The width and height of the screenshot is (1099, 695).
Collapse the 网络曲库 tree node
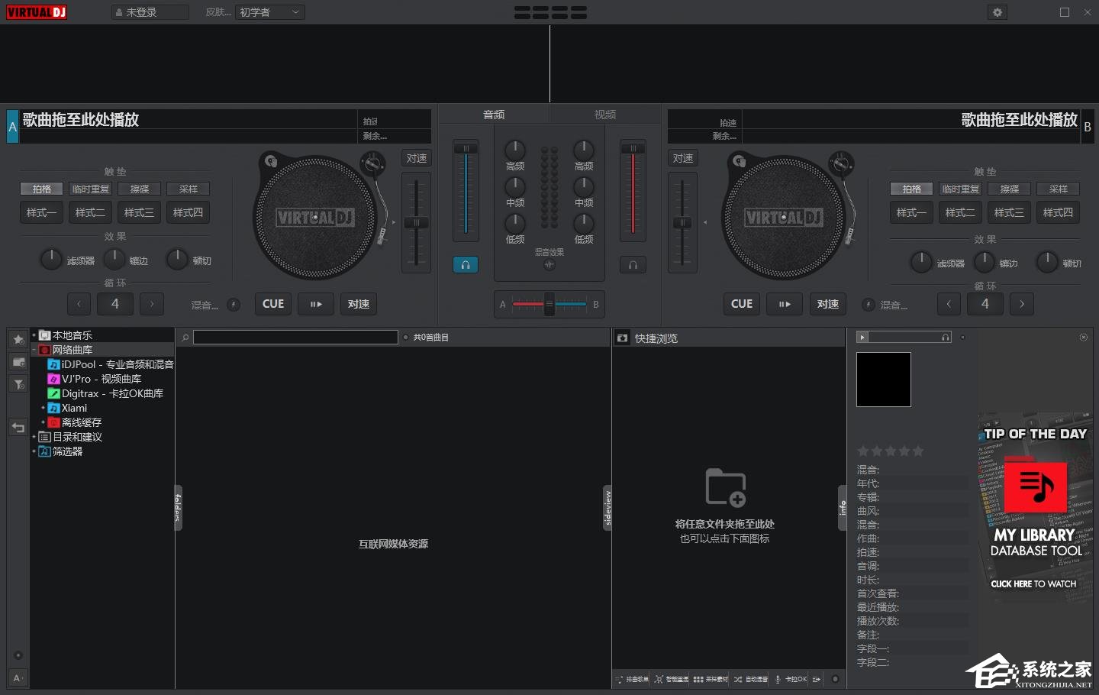[34, 350]
